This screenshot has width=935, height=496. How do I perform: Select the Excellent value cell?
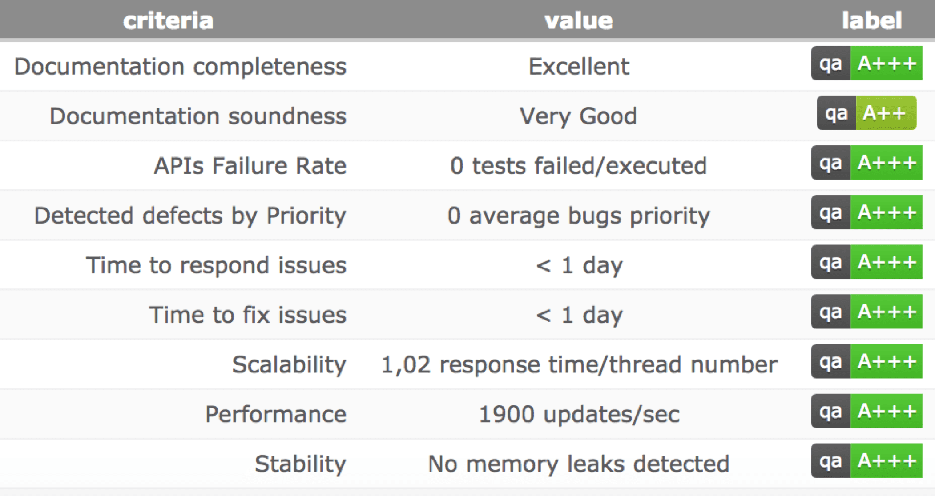[579, 67]
